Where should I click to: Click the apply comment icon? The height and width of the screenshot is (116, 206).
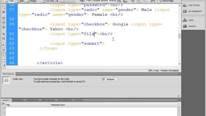(x=4, y=61)
